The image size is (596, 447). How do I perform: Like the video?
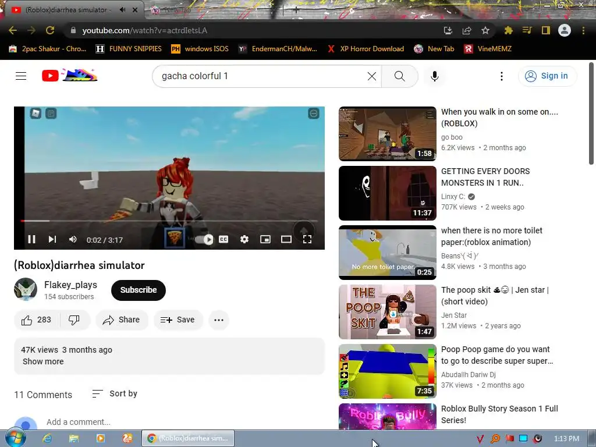tap(37, 320)
